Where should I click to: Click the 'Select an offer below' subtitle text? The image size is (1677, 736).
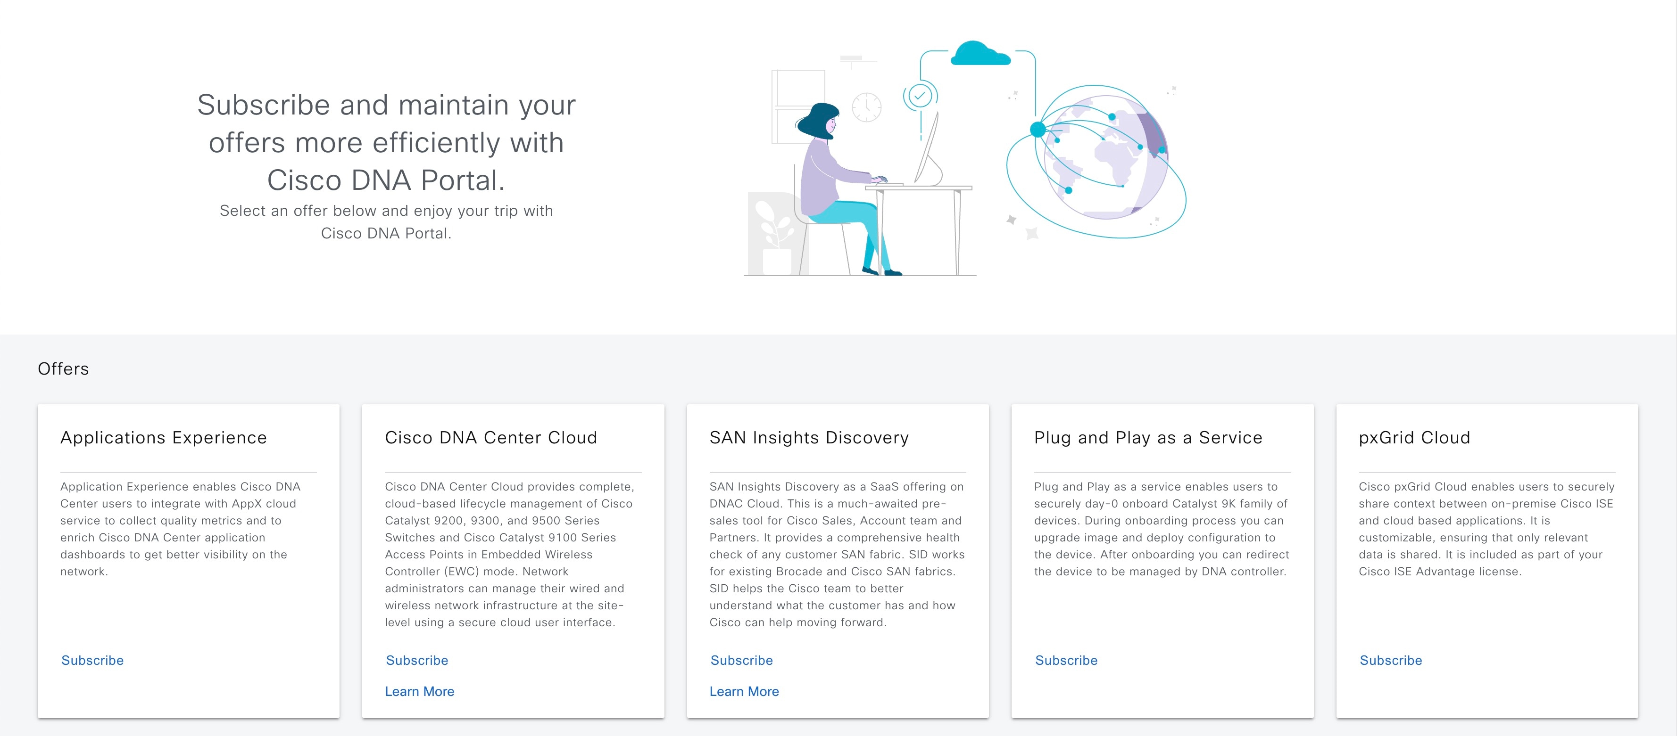(386, 222)
